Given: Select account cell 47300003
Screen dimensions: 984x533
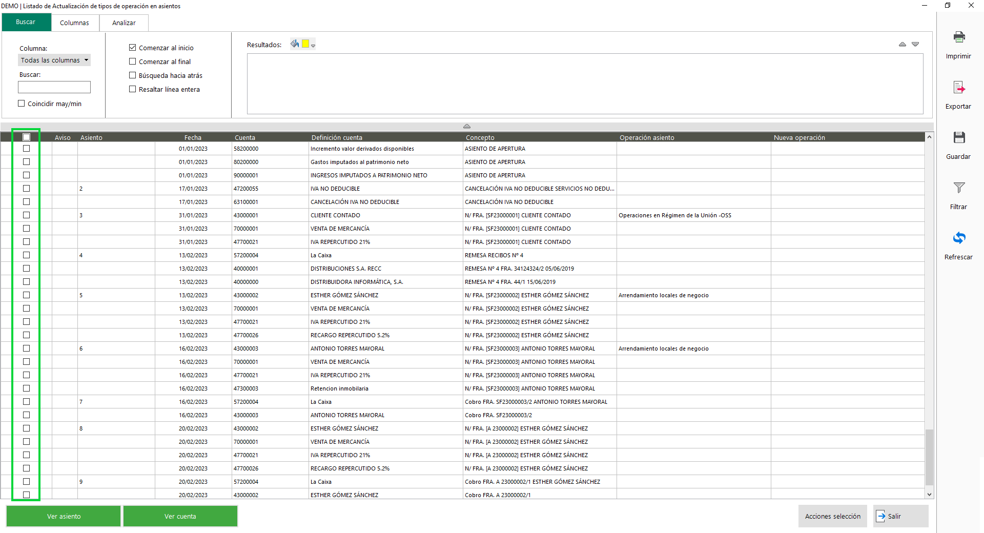Looking at the screenshot, I should coord(270,388).
